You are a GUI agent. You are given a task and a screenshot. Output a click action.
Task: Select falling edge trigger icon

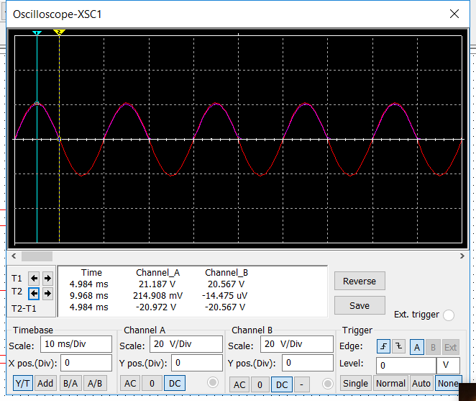point(398,347)
